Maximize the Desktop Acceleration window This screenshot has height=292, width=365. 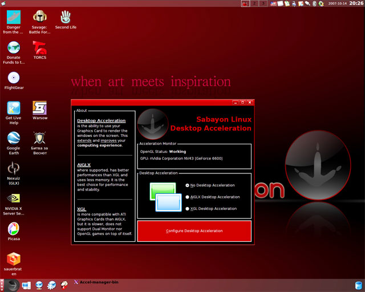point(242,103)
